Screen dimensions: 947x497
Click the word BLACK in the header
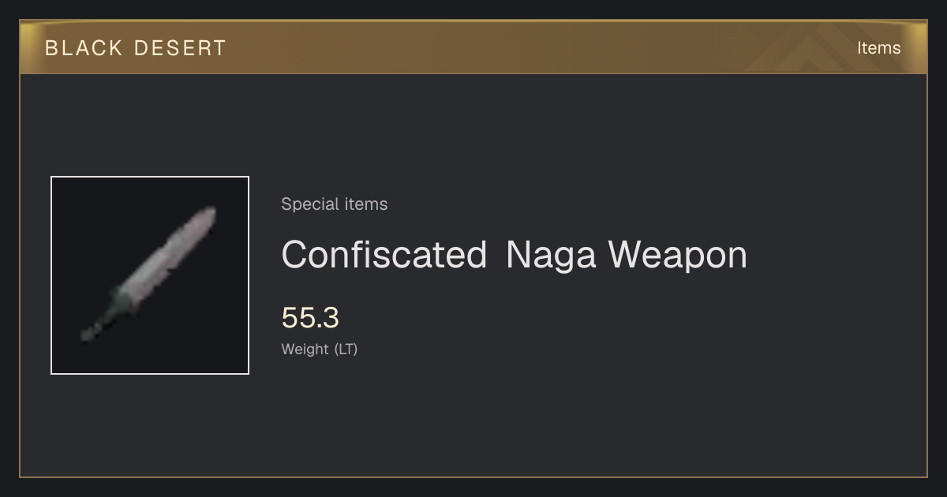coord(84,48)
